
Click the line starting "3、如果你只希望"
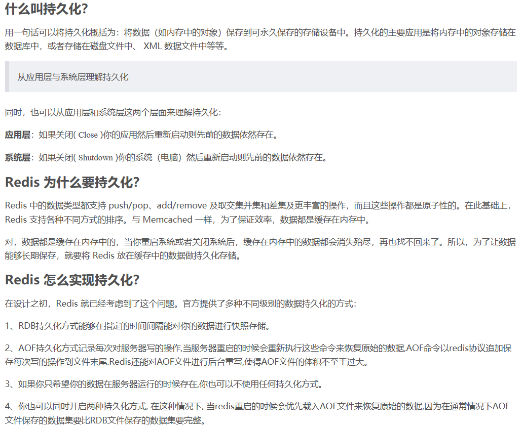(164, 384)
